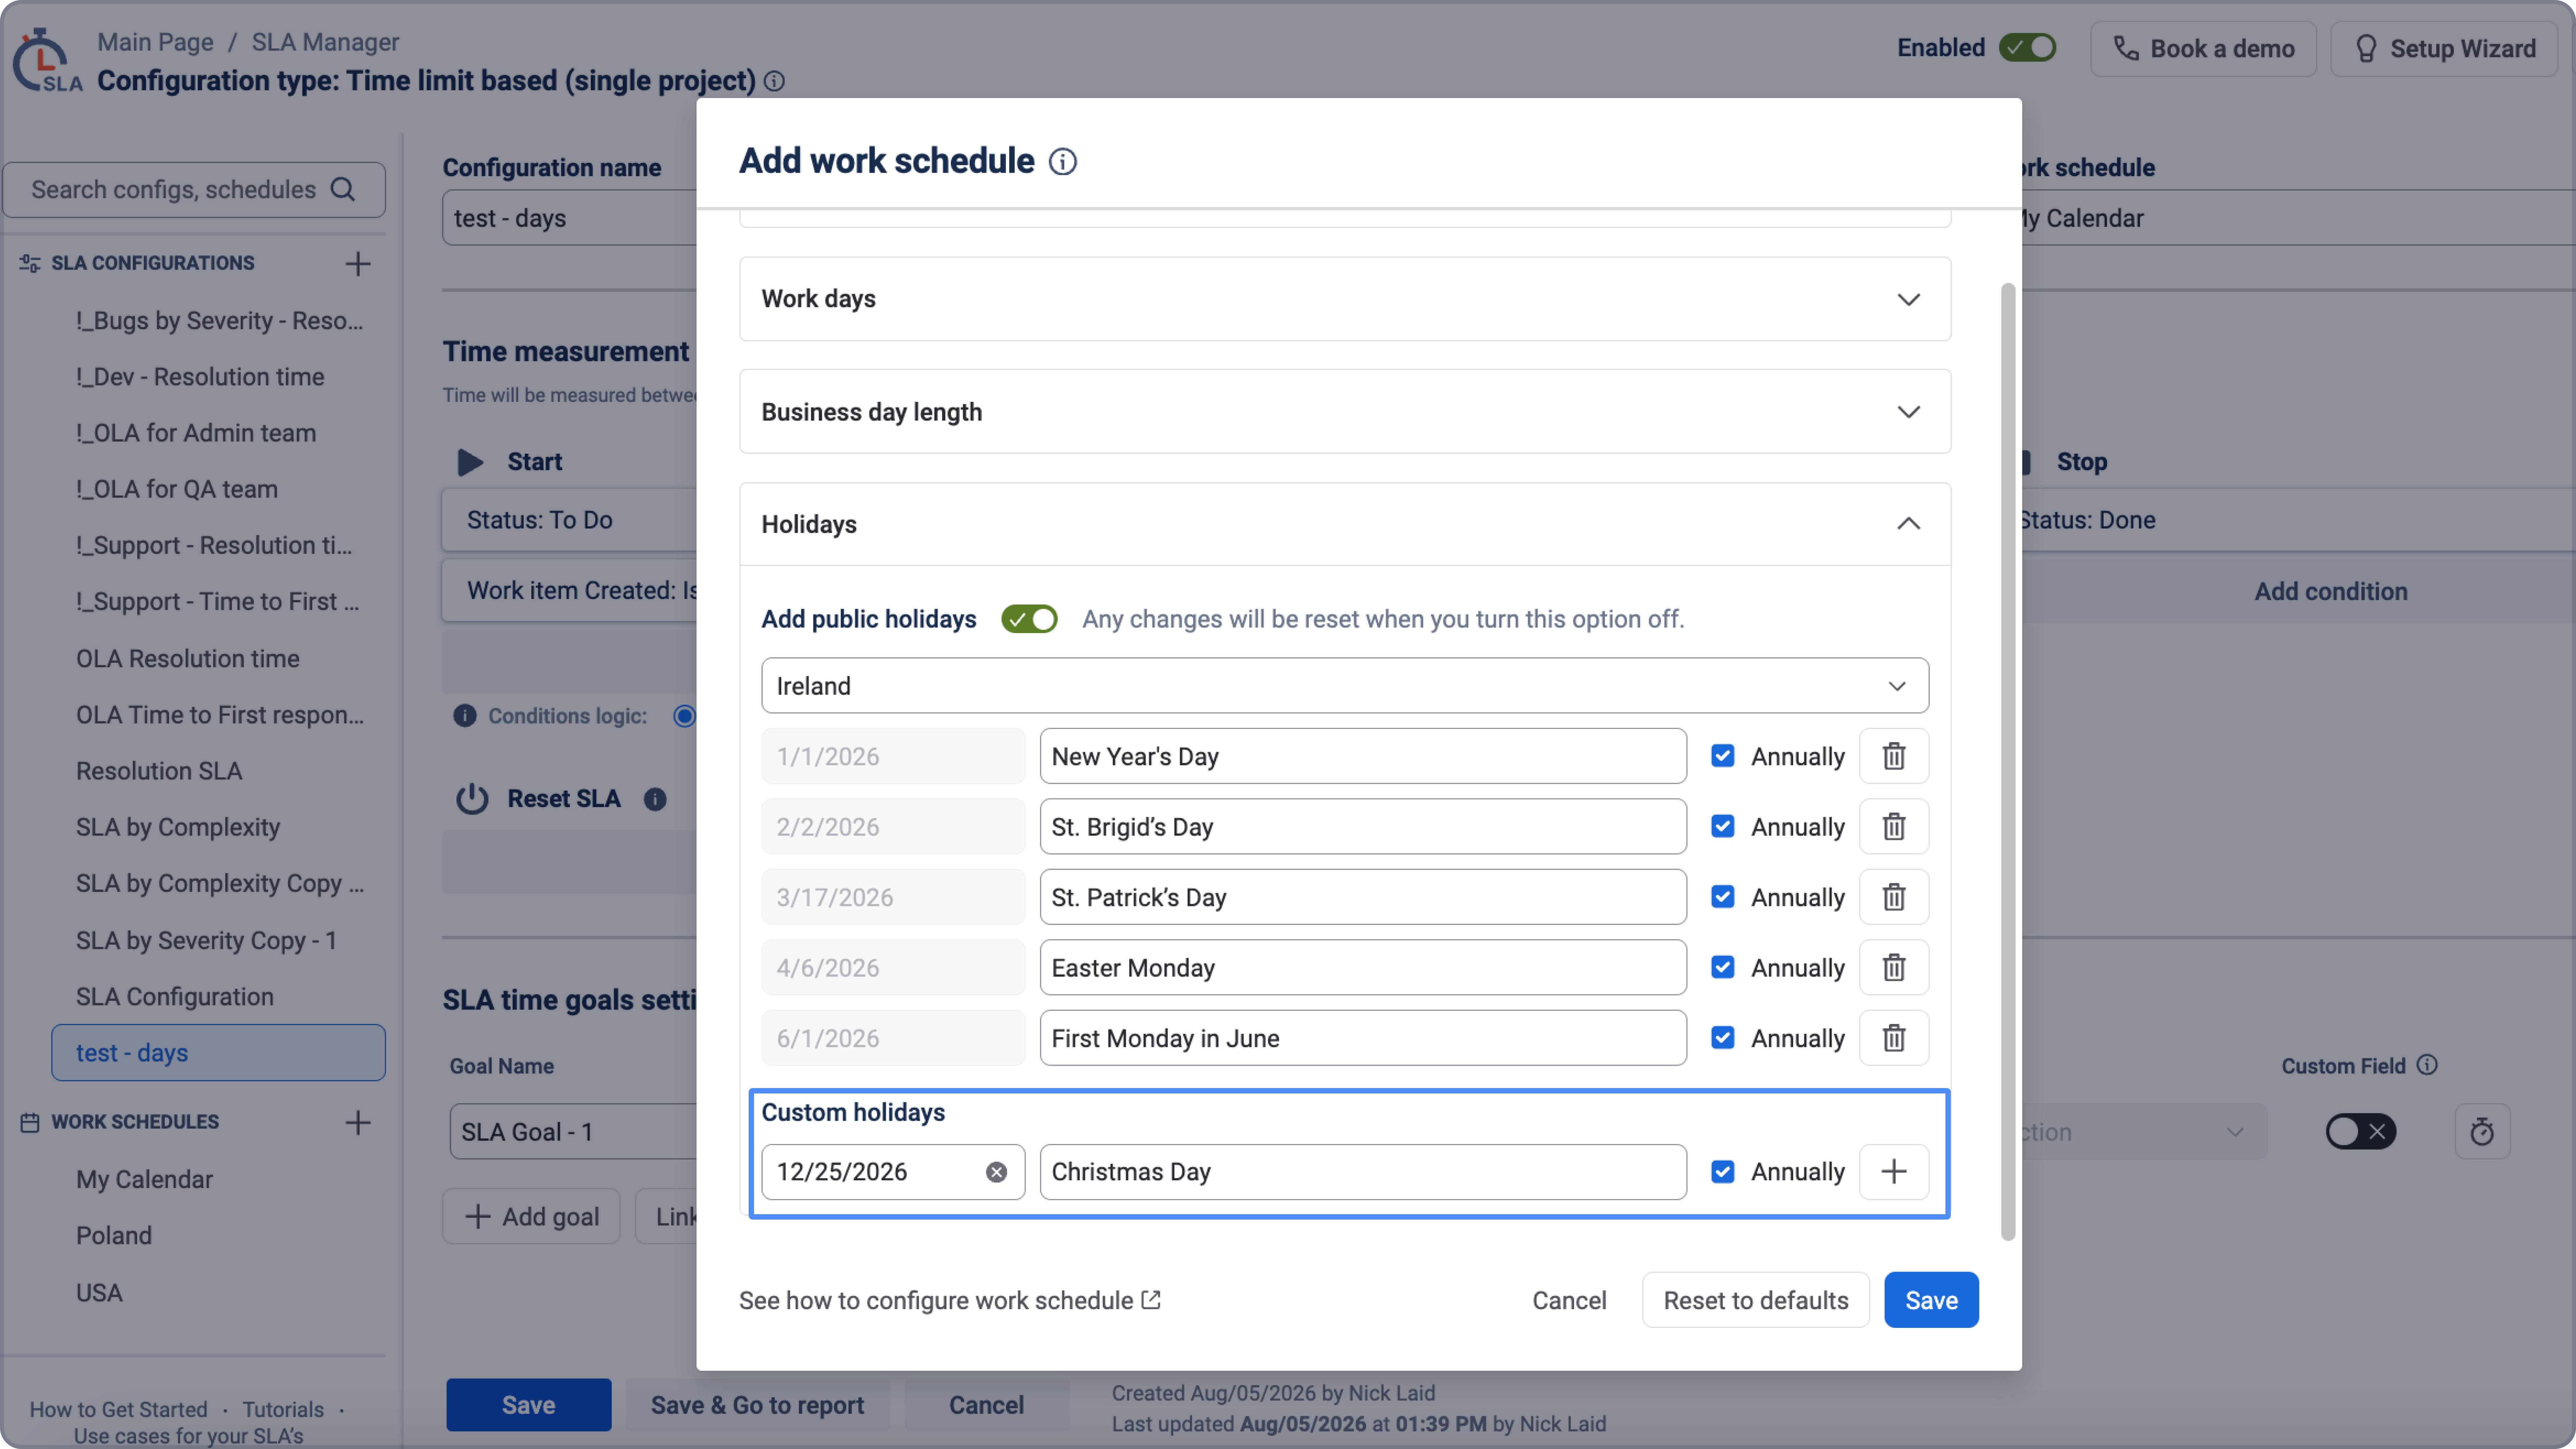Open the external link icon for work schedule help
Viewport: 2576px width, 1449px height.
1151,1300
